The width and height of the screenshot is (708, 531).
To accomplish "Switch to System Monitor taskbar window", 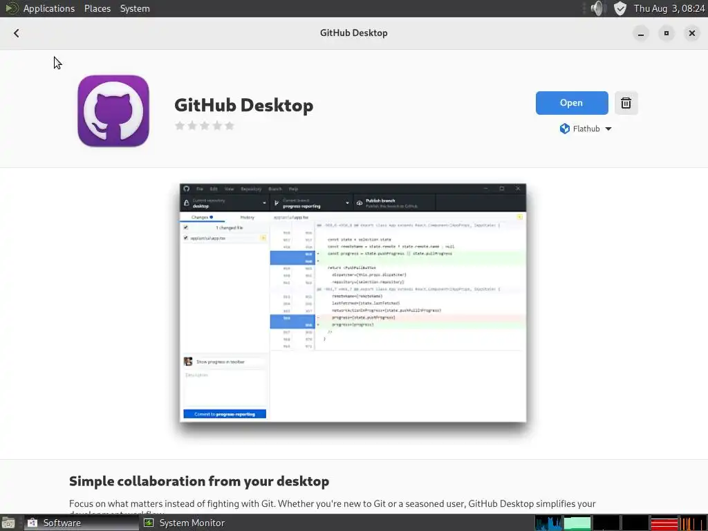I will click(184, 523).
